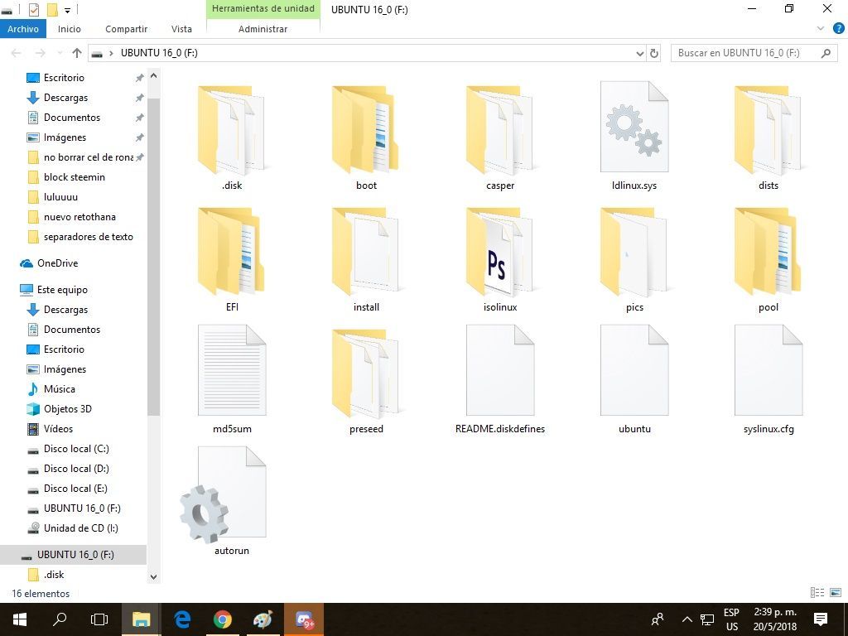Go up one folder level

coord(77,53)
